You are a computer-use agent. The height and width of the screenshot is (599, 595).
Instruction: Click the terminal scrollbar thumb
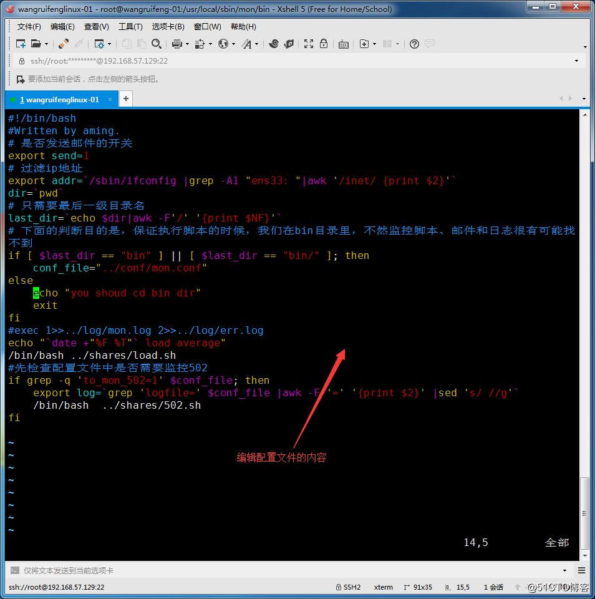[584, 513]
